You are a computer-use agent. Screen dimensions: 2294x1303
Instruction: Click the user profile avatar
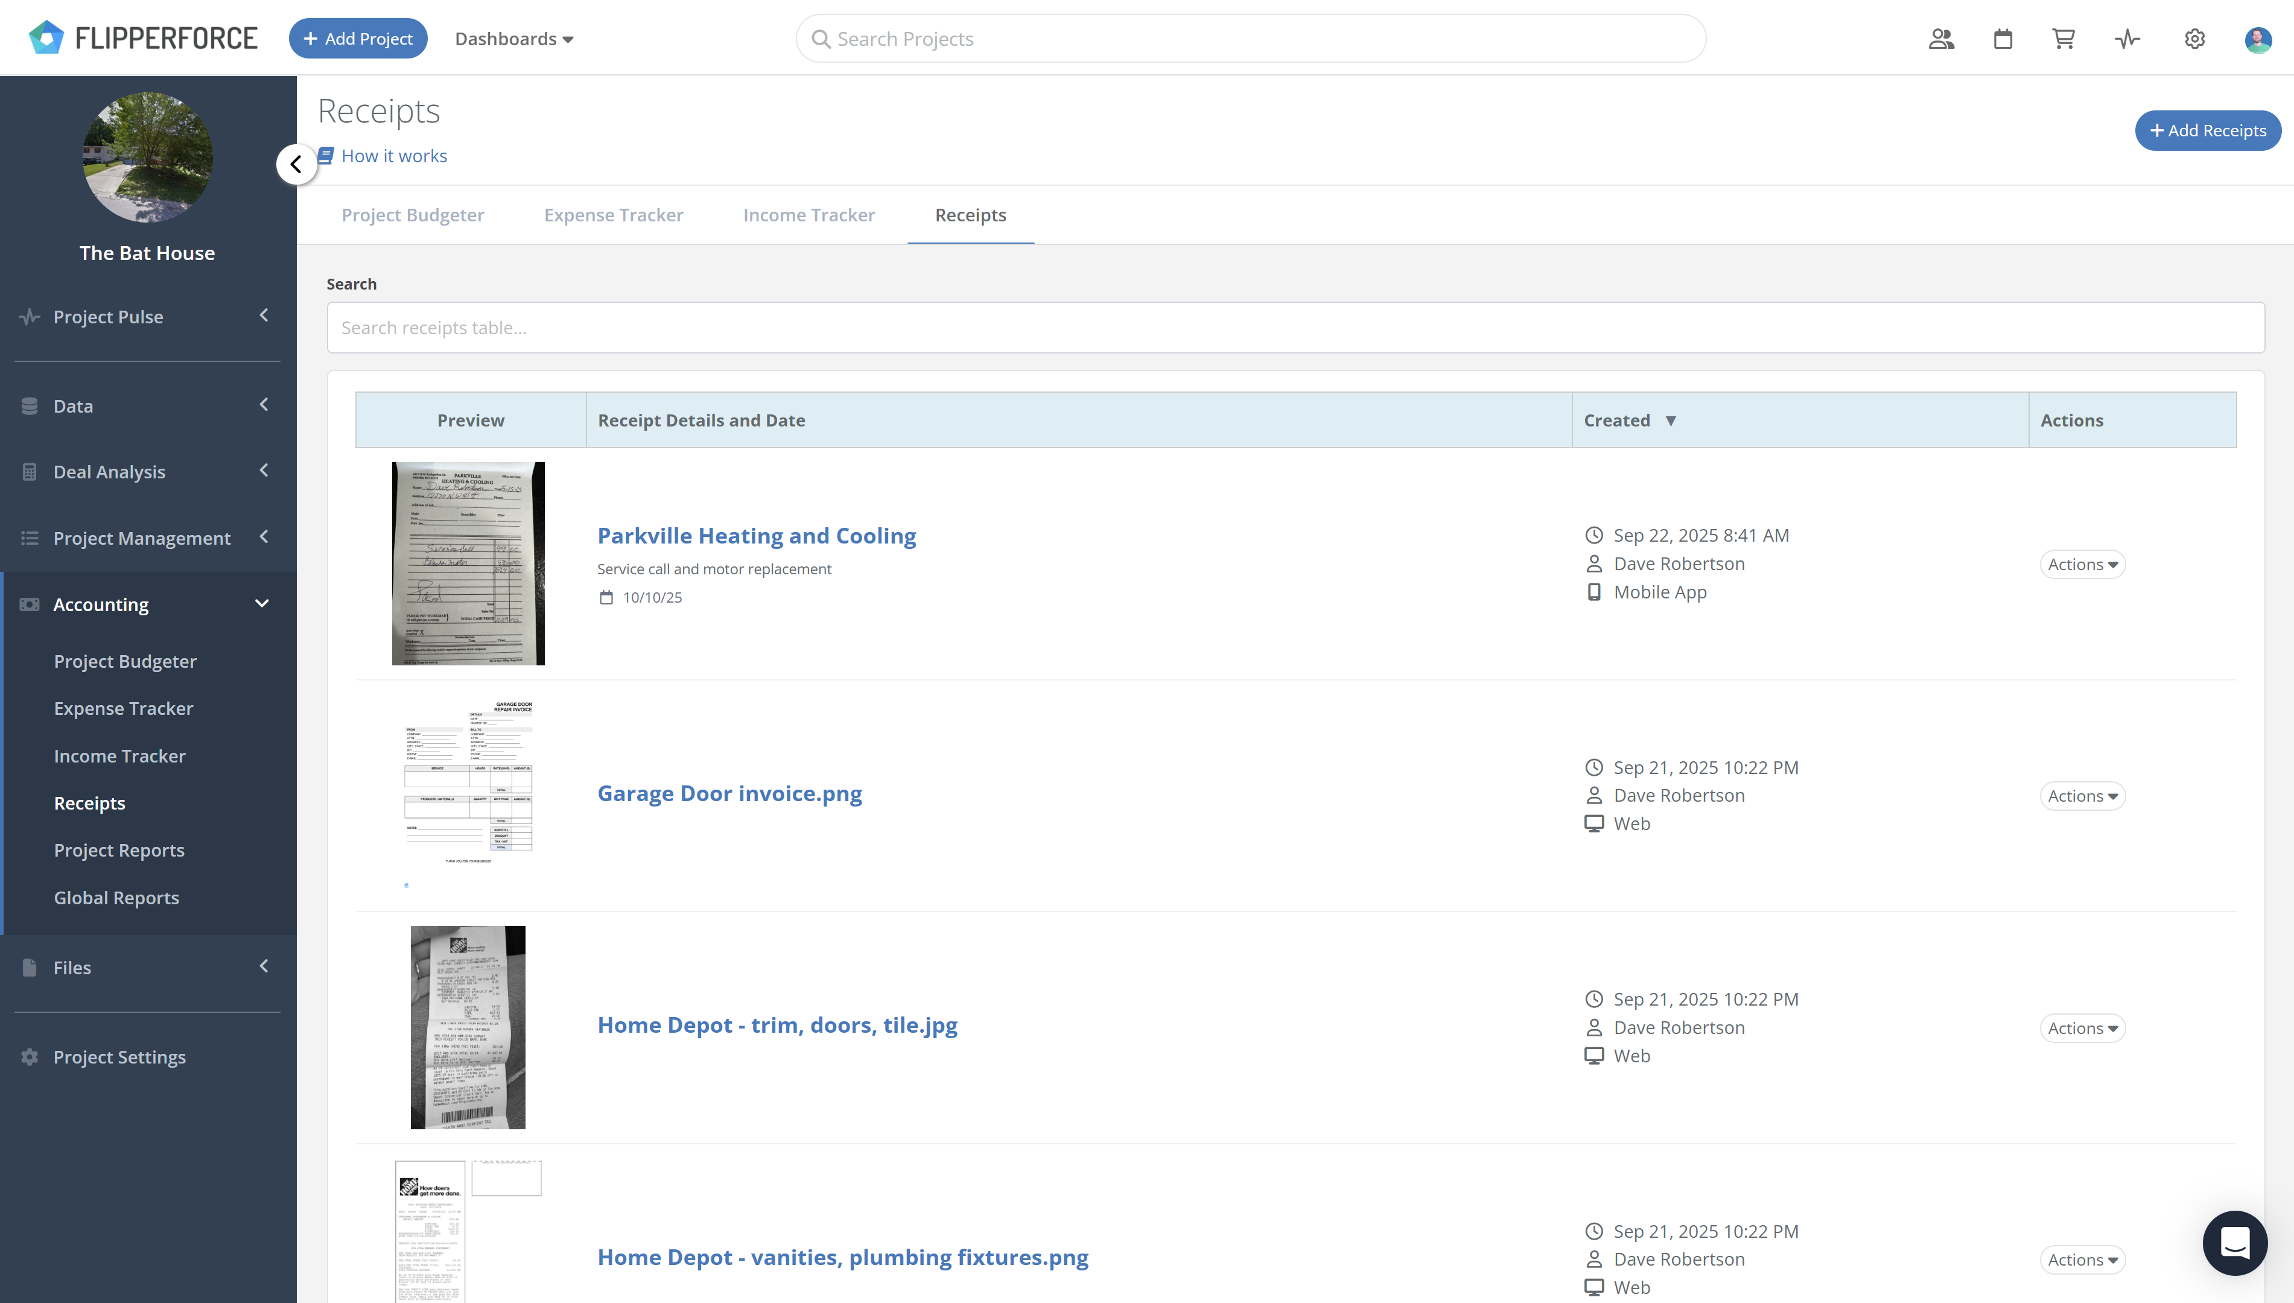coord(2257,39)
